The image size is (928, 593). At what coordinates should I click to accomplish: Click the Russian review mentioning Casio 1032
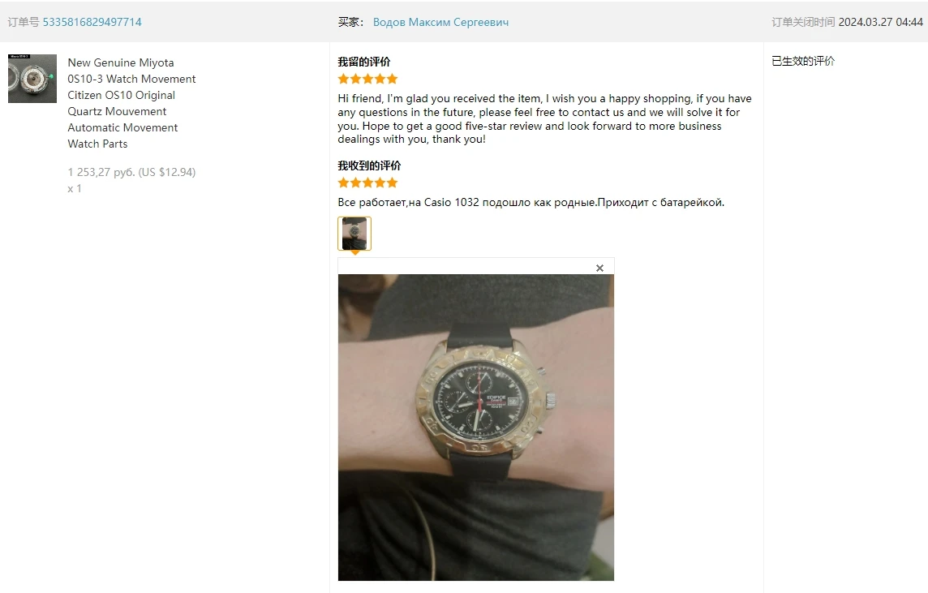(x=531, y=203)
